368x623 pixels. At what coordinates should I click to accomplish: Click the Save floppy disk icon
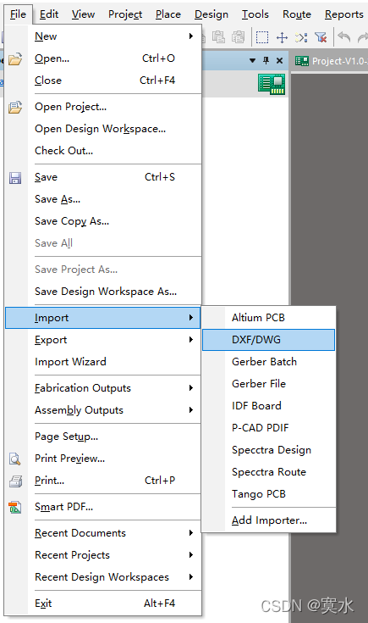point(15,178)
